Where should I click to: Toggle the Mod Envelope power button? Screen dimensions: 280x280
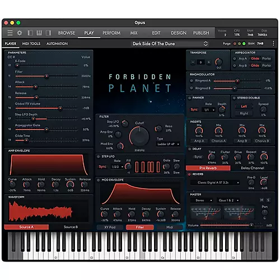click(99, 180)
